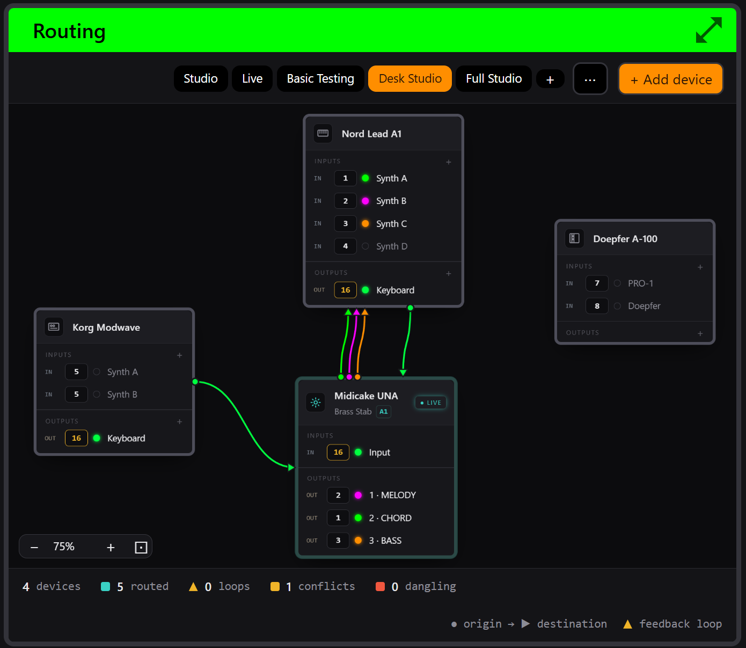Viewport: 746px width, 648px height.
Task: Toggle the orange dot of Synth C
Action: click(x=365, y=223)
